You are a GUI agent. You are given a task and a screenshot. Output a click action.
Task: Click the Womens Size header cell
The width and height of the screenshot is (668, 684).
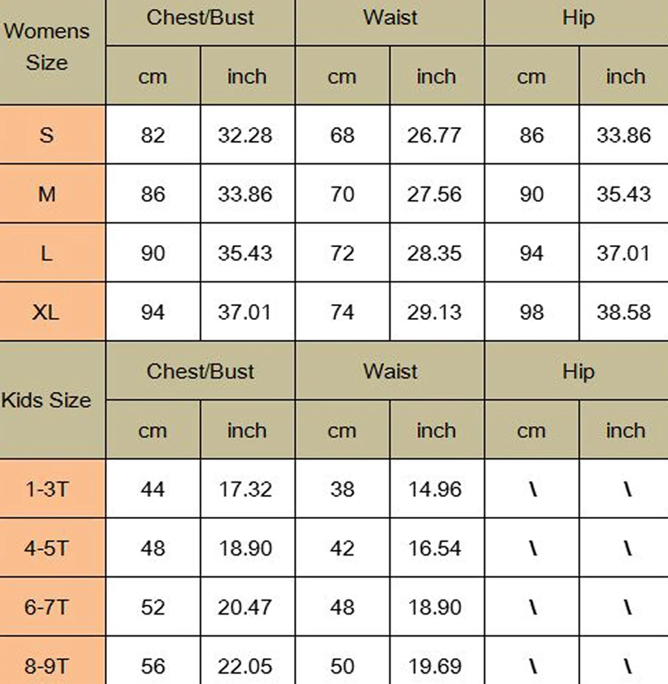(x=52, y=52)
